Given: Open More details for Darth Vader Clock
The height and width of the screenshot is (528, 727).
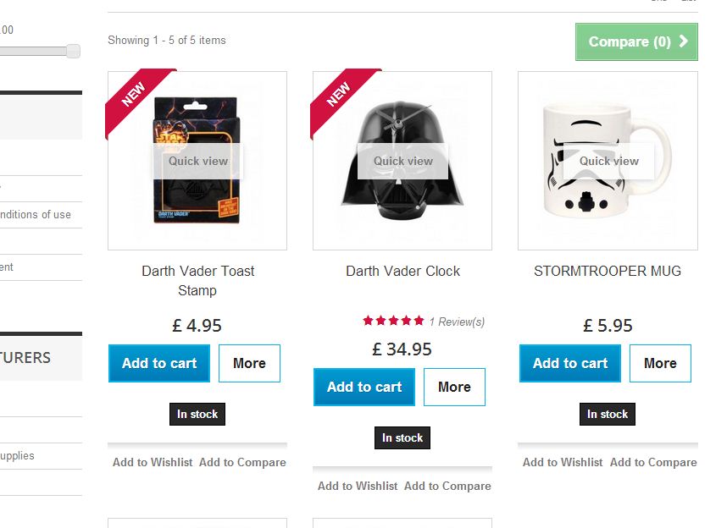Looking at the screenshot, I should coord(454,387).
